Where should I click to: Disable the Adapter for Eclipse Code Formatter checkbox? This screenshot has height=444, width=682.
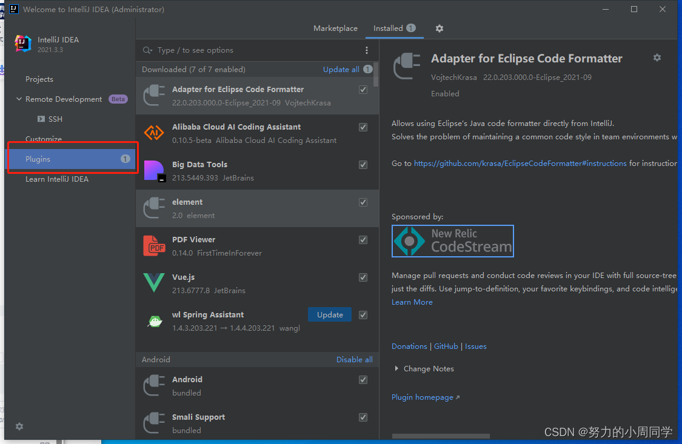point(363,90)
